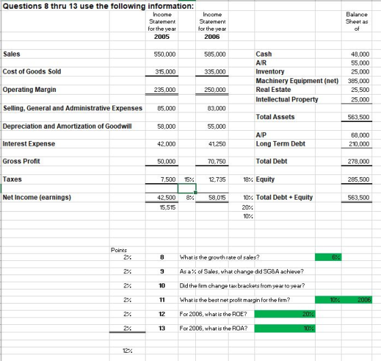Click the Net Income (earnings) label
The height and width of the screenshot is (361, 381).
pos(37,198)
